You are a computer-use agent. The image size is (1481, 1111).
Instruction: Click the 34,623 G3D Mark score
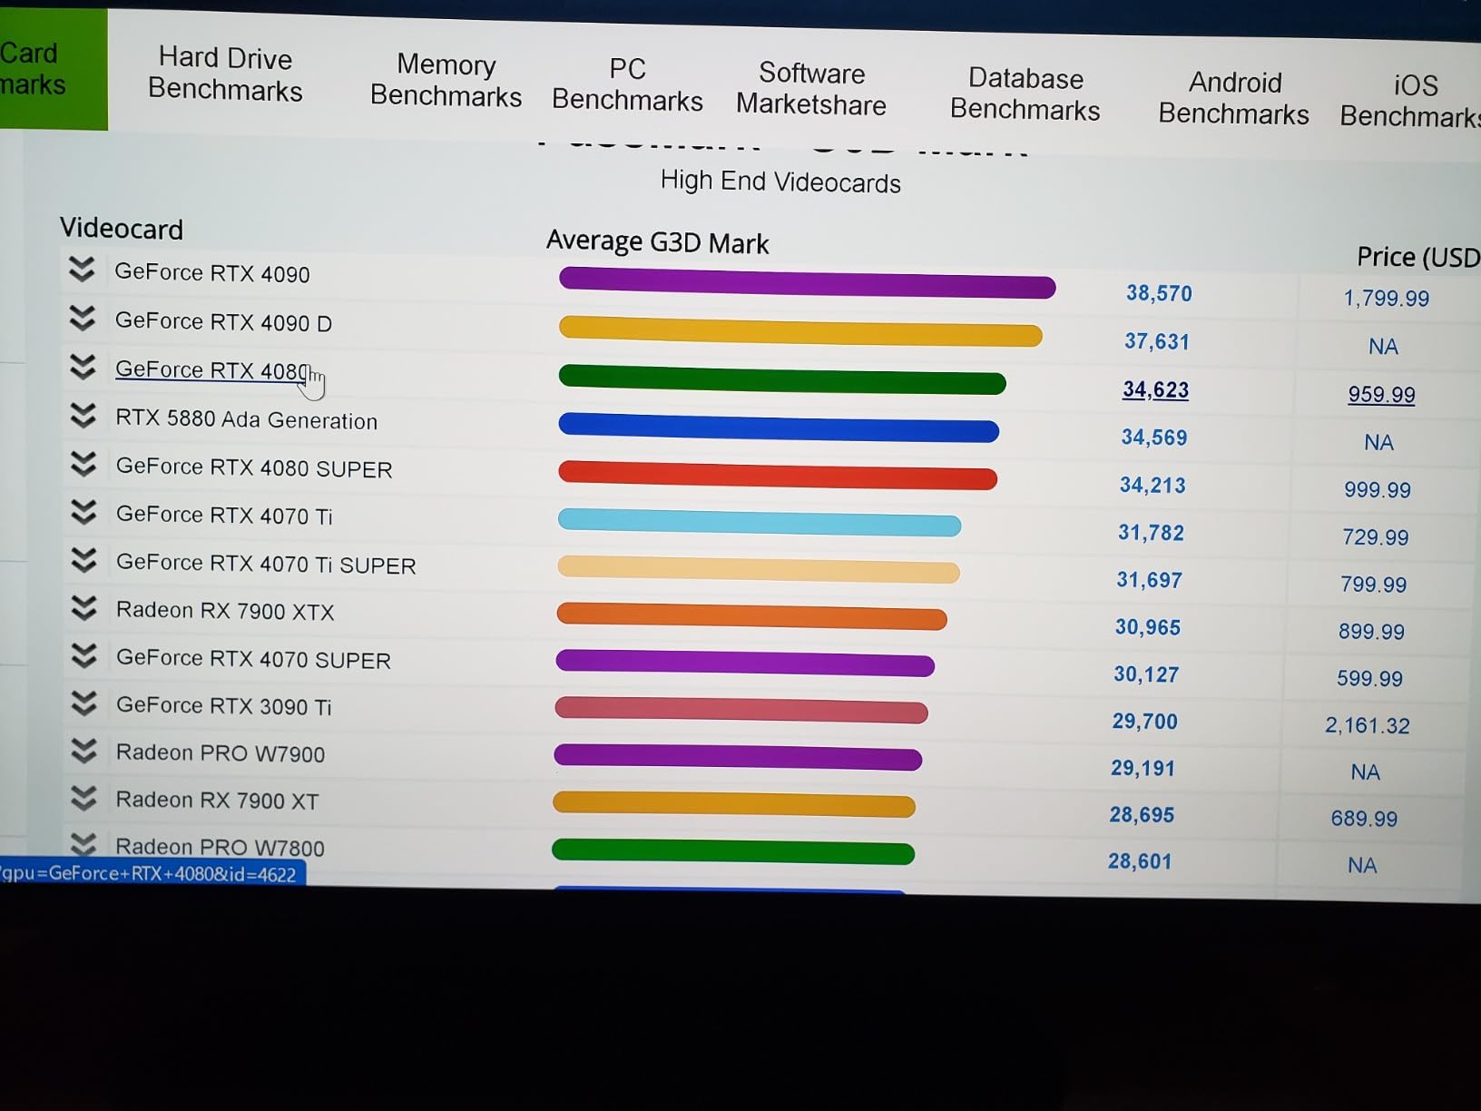(1155, 390)
